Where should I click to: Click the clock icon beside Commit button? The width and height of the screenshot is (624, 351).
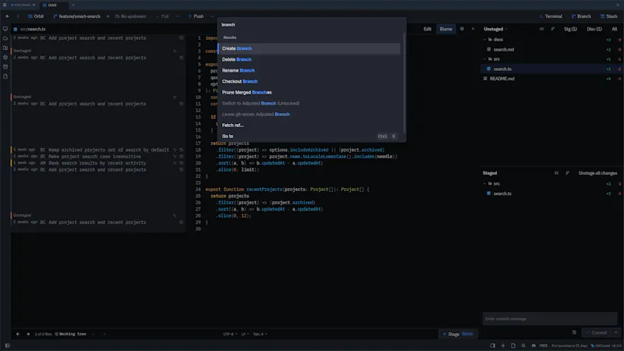tap(574, 332)
